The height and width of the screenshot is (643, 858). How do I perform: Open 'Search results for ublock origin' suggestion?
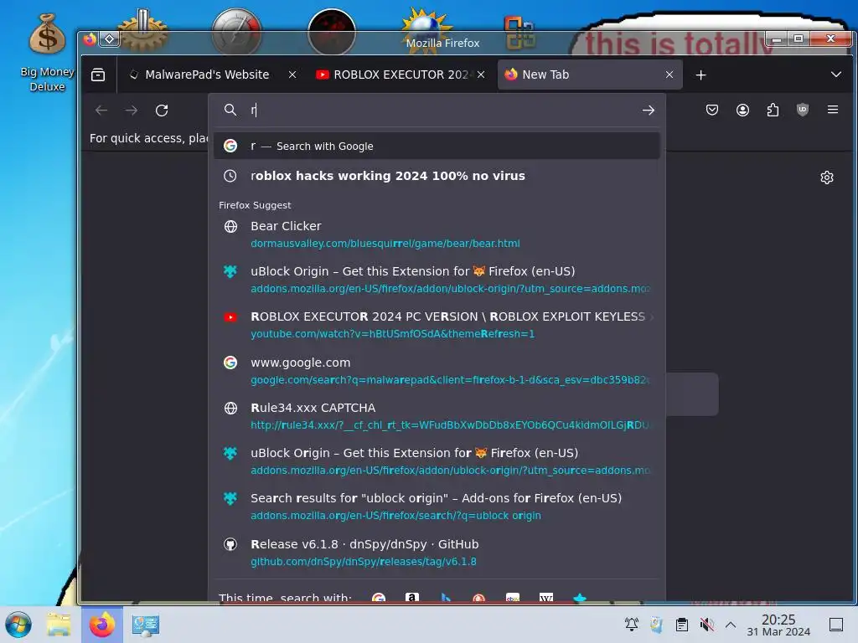(437, 507)
